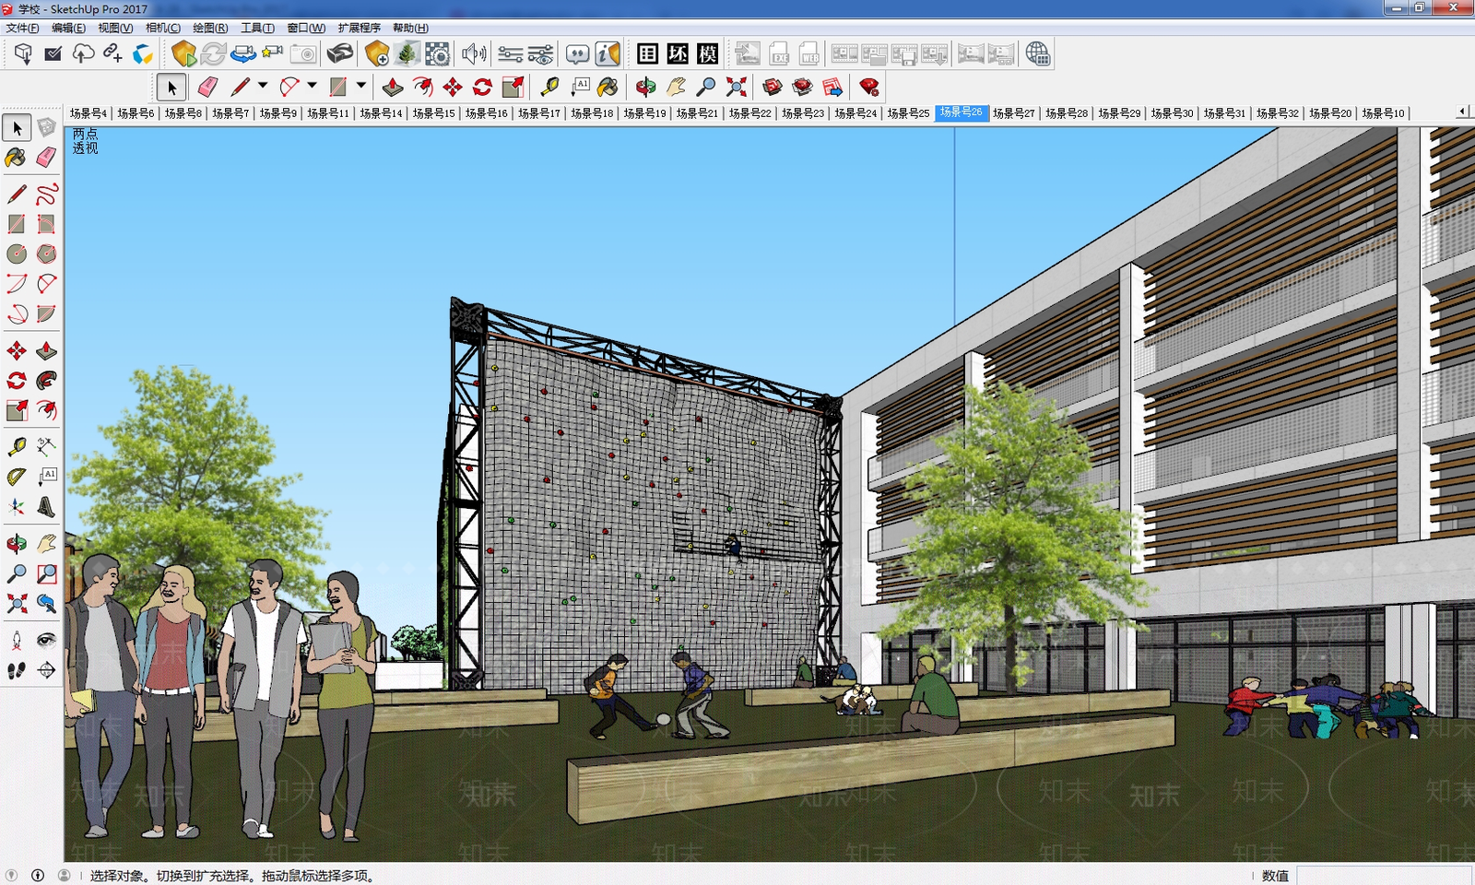1475x885 pixels.
Task: Open the globe icon in plugin toolbar
Action: click(x=1037, y=54)
